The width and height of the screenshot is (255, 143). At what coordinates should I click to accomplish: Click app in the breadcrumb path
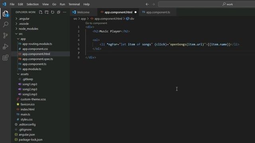point(83,19)
